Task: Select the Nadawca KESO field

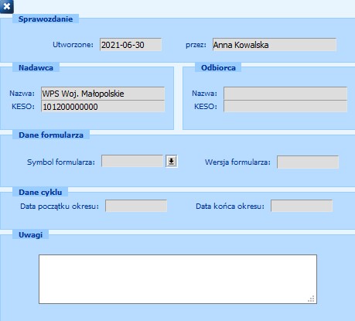Action: click(103, 107)
